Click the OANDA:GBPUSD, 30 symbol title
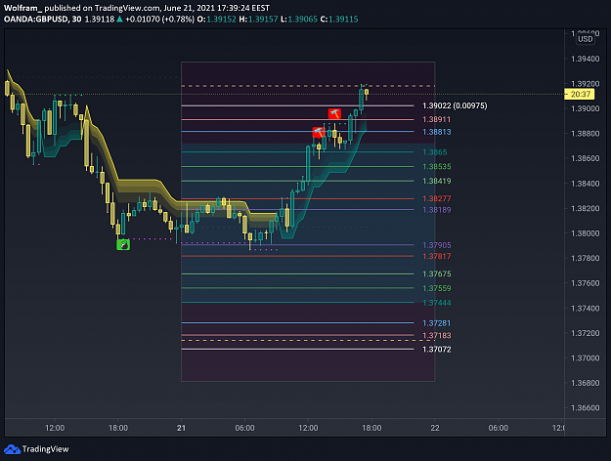The height and width of the screenshot is (461, 611). pyautogui.click(x=42, y=20)
